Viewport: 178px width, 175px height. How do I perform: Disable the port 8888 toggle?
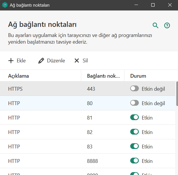(135, 161)
